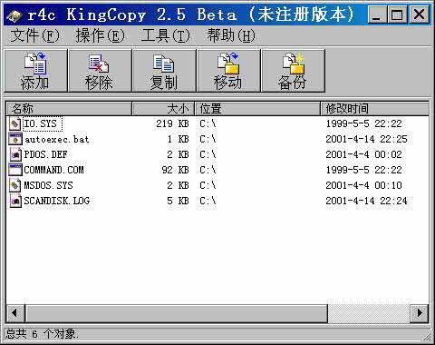This screenshot has width=435, height=345.
Task: Click the 1999-5-5 22:22 date of IO.SYS
Action: (363, 123)
